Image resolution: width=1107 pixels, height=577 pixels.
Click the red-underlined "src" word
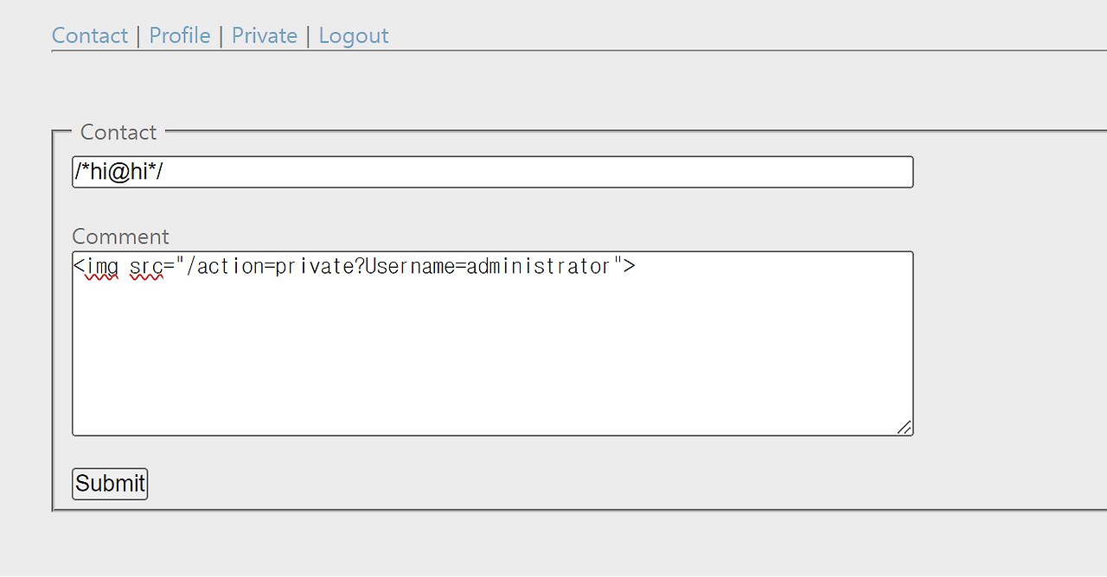[146, 267]
